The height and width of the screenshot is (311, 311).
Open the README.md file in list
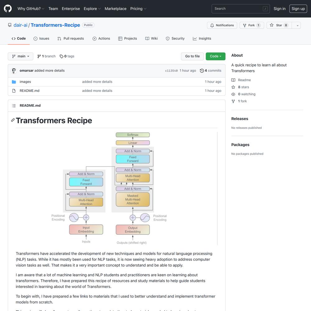29,91
